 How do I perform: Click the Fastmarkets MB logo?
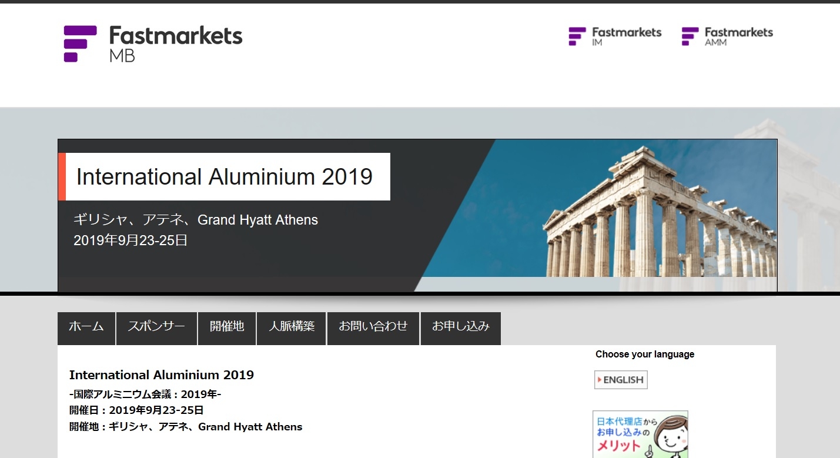tap(153, 43)
